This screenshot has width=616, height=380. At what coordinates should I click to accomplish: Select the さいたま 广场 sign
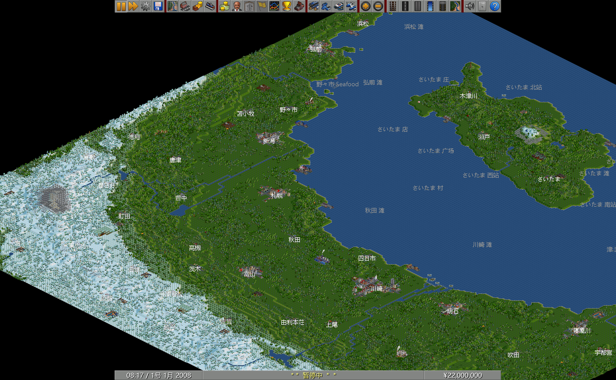click(436, 151)
